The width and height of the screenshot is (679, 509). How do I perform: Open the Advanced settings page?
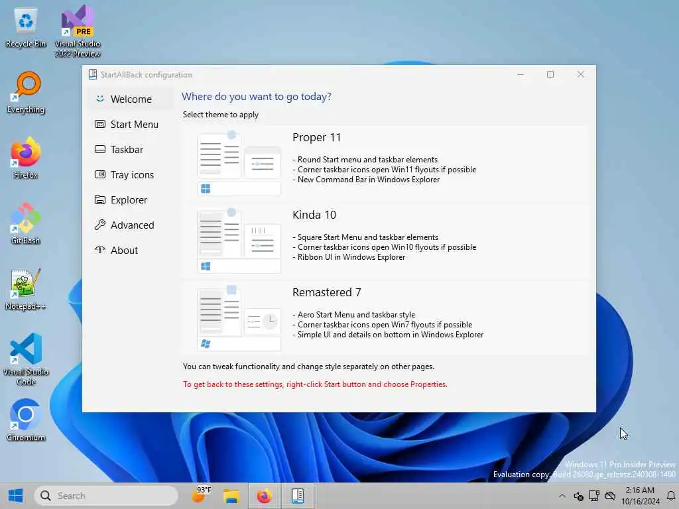[x=130, y=225]
